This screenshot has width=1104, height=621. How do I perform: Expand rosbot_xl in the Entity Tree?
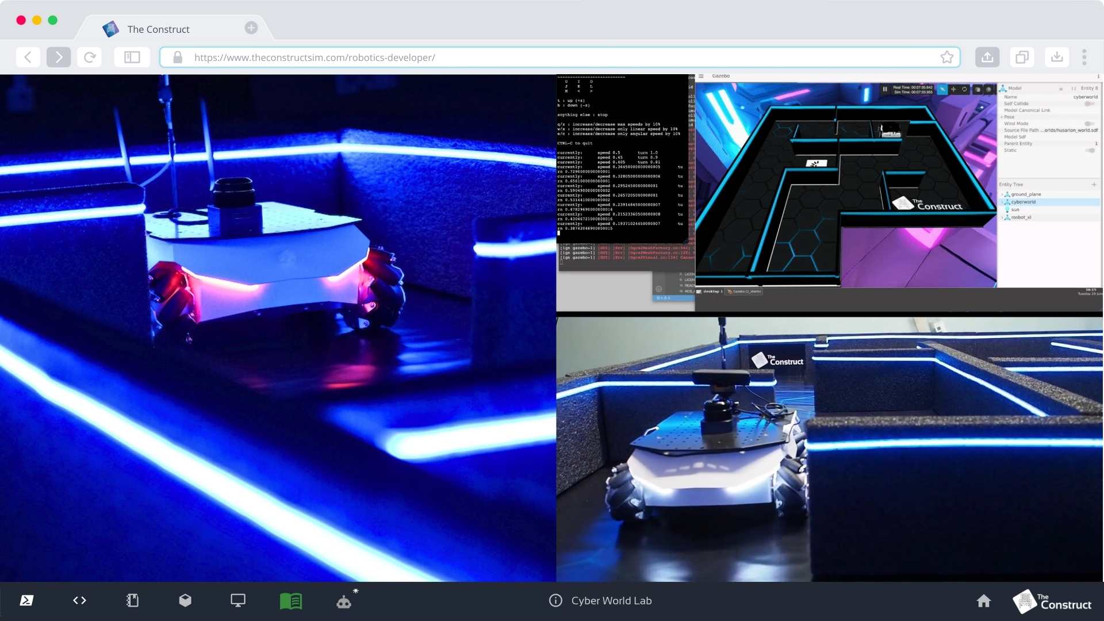(1002, 217)
